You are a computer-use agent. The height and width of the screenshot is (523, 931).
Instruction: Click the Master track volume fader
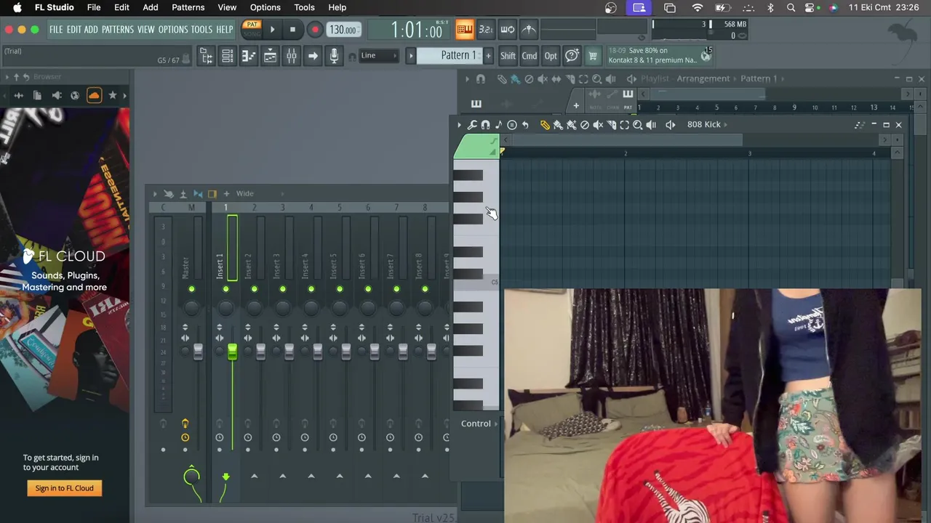coord(198,352)
